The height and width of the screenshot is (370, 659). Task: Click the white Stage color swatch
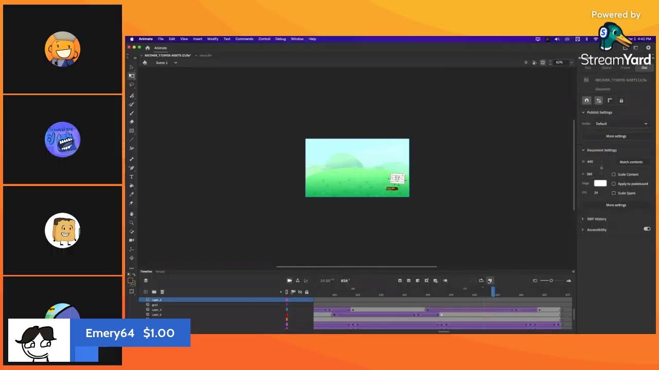[x=600, y=183]
